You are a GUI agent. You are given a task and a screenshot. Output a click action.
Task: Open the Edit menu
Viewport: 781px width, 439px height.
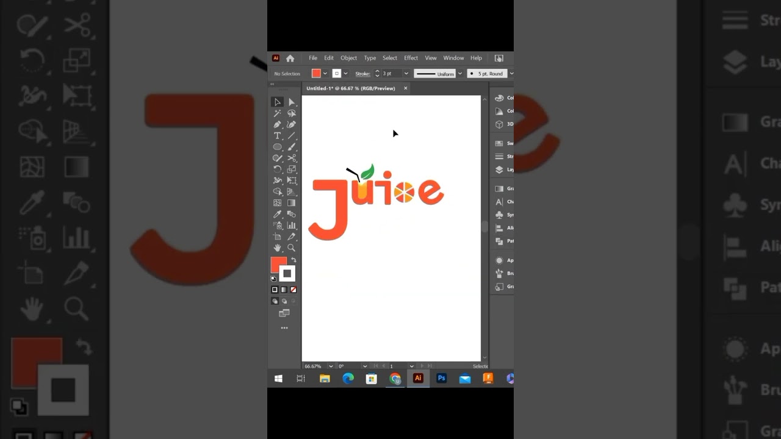(329, 58)
